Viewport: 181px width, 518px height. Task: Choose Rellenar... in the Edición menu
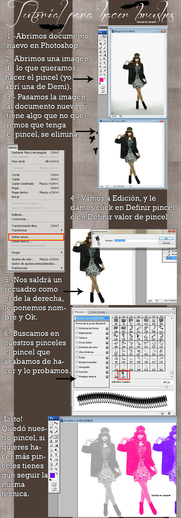pyautogui.click(x=36, y=215)
